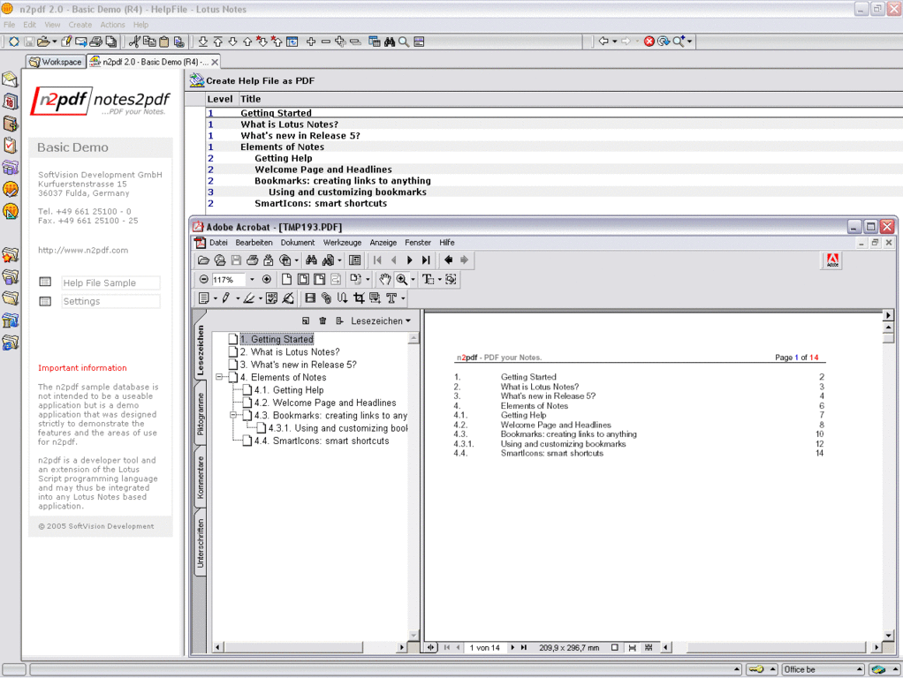
Task: Click the key security icon in status bar
Action: (756, 669)
